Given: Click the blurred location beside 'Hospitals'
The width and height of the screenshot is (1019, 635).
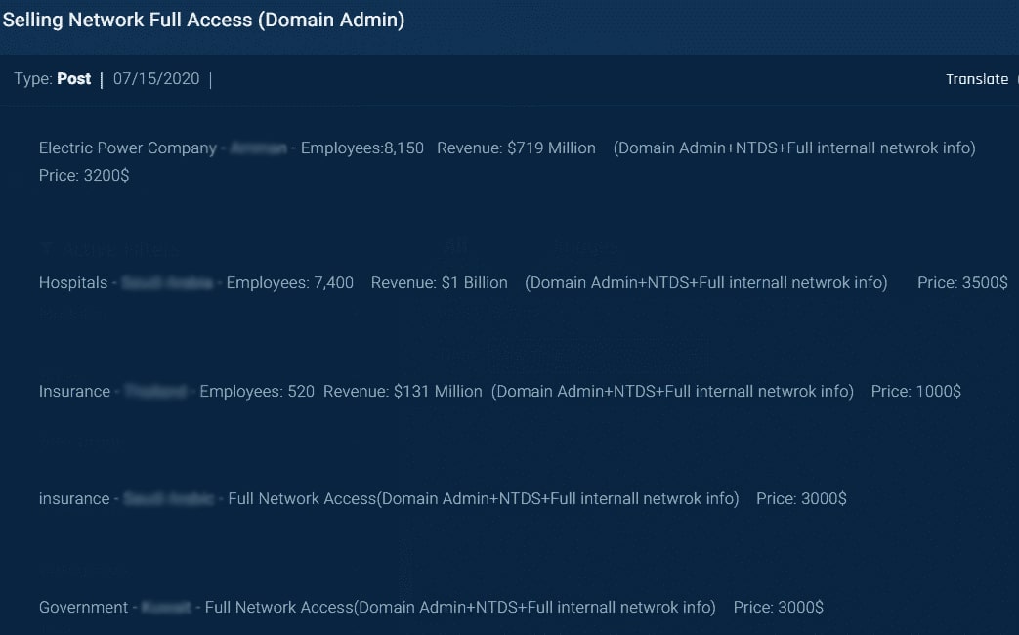Looking at the screenshot, I should click(x=167, y=283).
